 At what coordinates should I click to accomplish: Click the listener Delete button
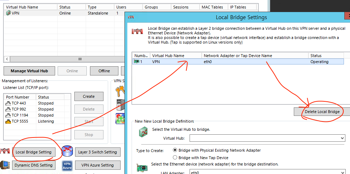pos(89,109)
